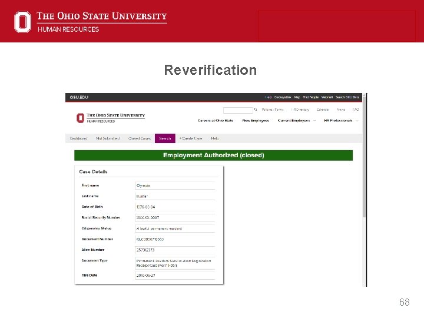Open the FAQ link

pos(355,110)
